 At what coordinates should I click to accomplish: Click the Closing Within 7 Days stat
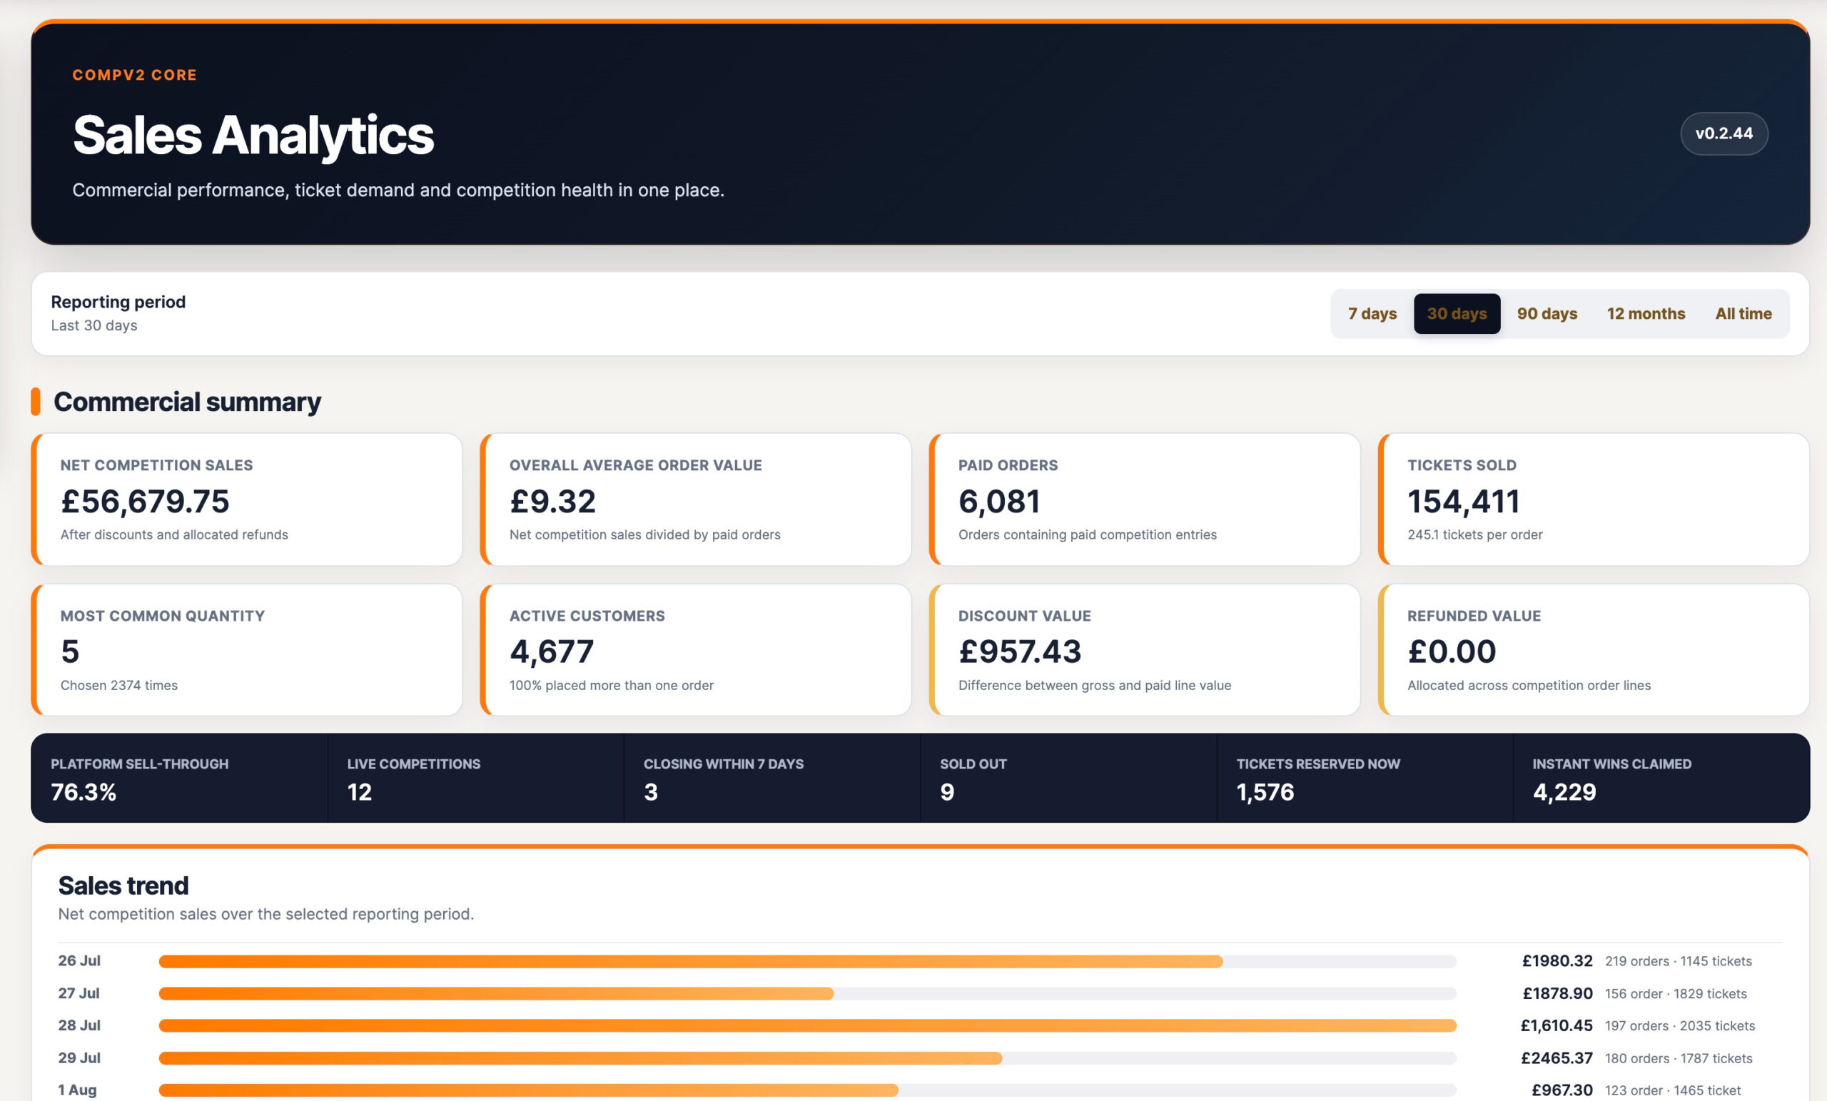772,778
